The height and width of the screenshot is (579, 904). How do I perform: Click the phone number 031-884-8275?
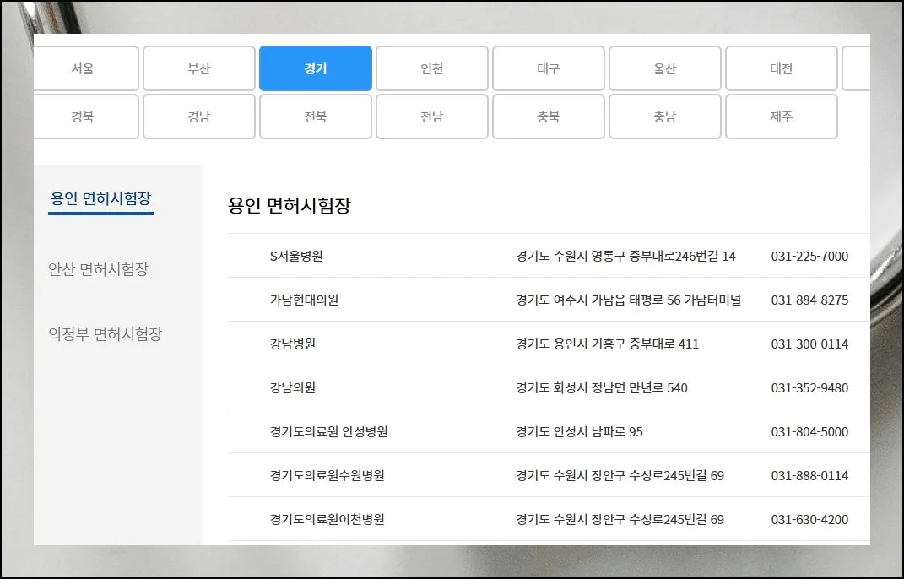[810, 300]
